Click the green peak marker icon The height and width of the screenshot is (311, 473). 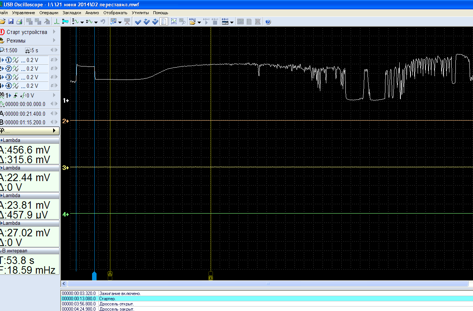point(57,22)
